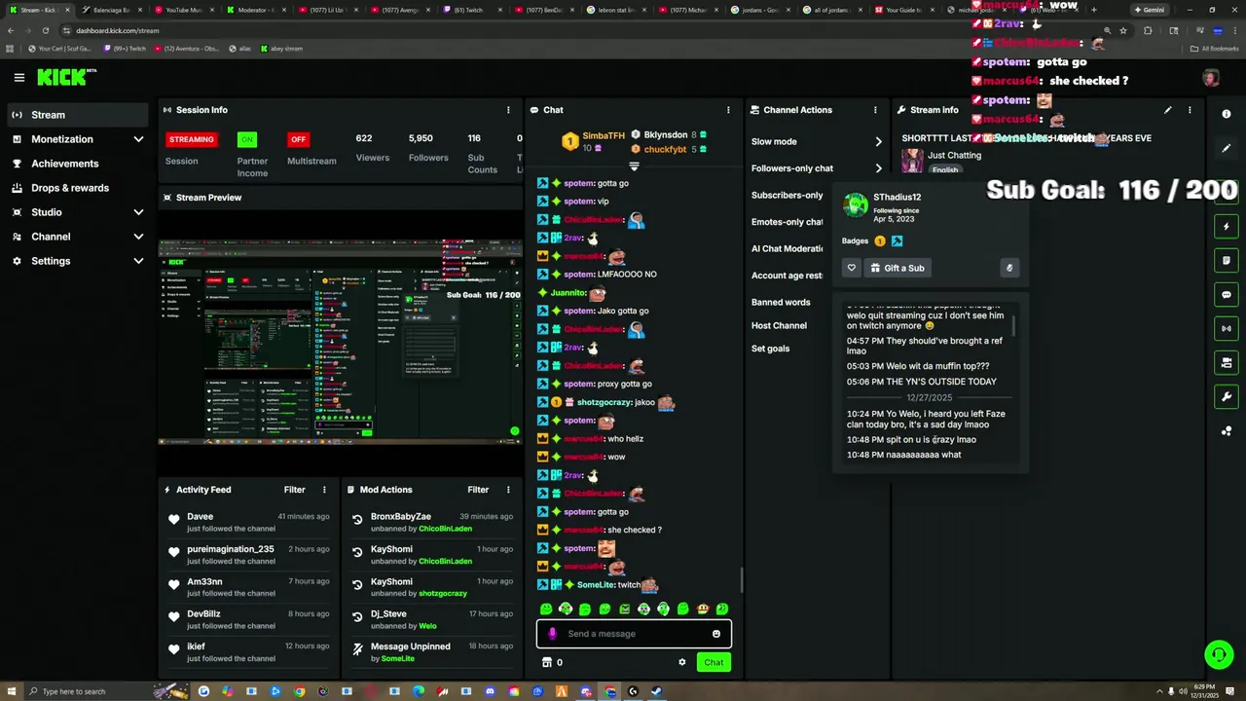Open Slow mode options chevron

(878, 142)
